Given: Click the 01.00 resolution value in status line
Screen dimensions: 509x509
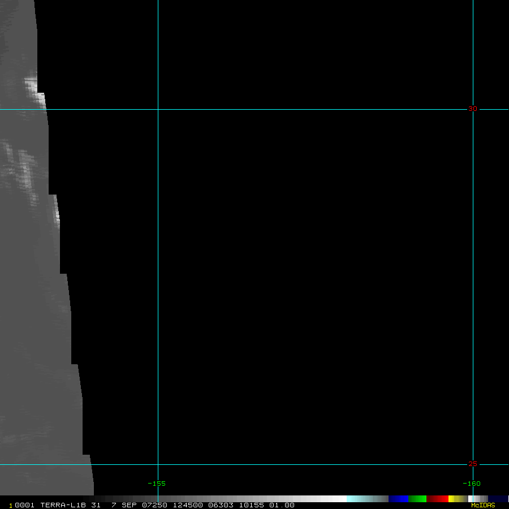Looking at the screenshot, I should pos(282,505).
